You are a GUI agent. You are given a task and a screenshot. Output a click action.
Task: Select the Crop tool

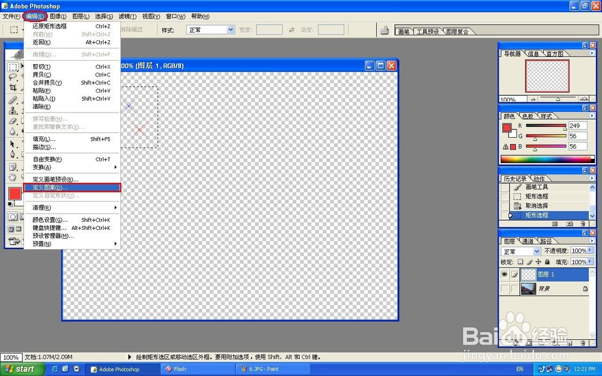[13, 87]
